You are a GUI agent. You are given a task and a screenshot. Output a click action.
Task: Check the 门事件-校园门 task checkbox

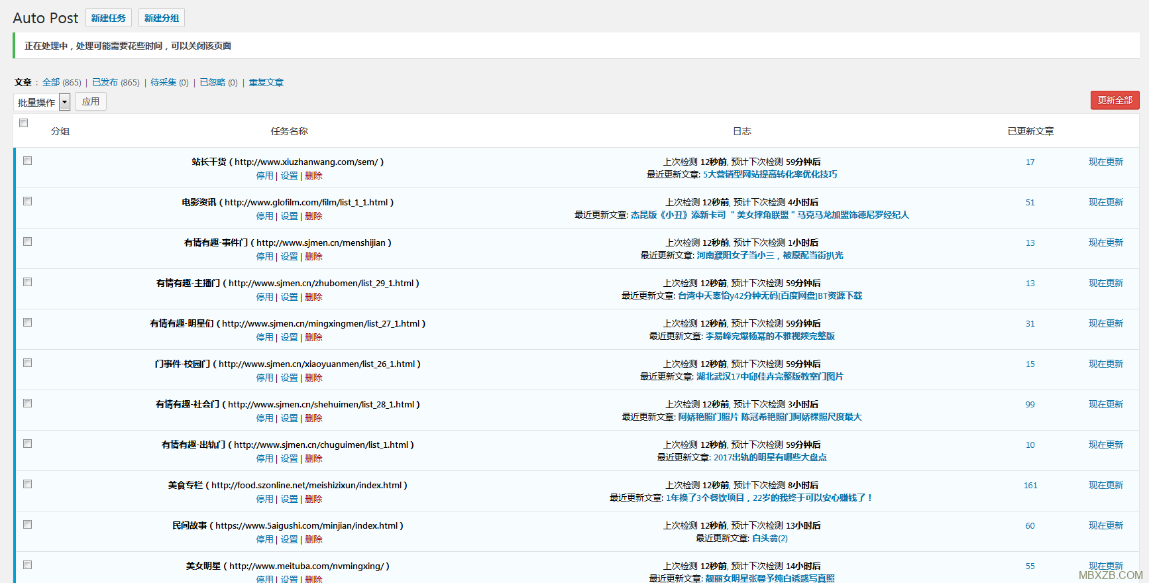[28, 363]
